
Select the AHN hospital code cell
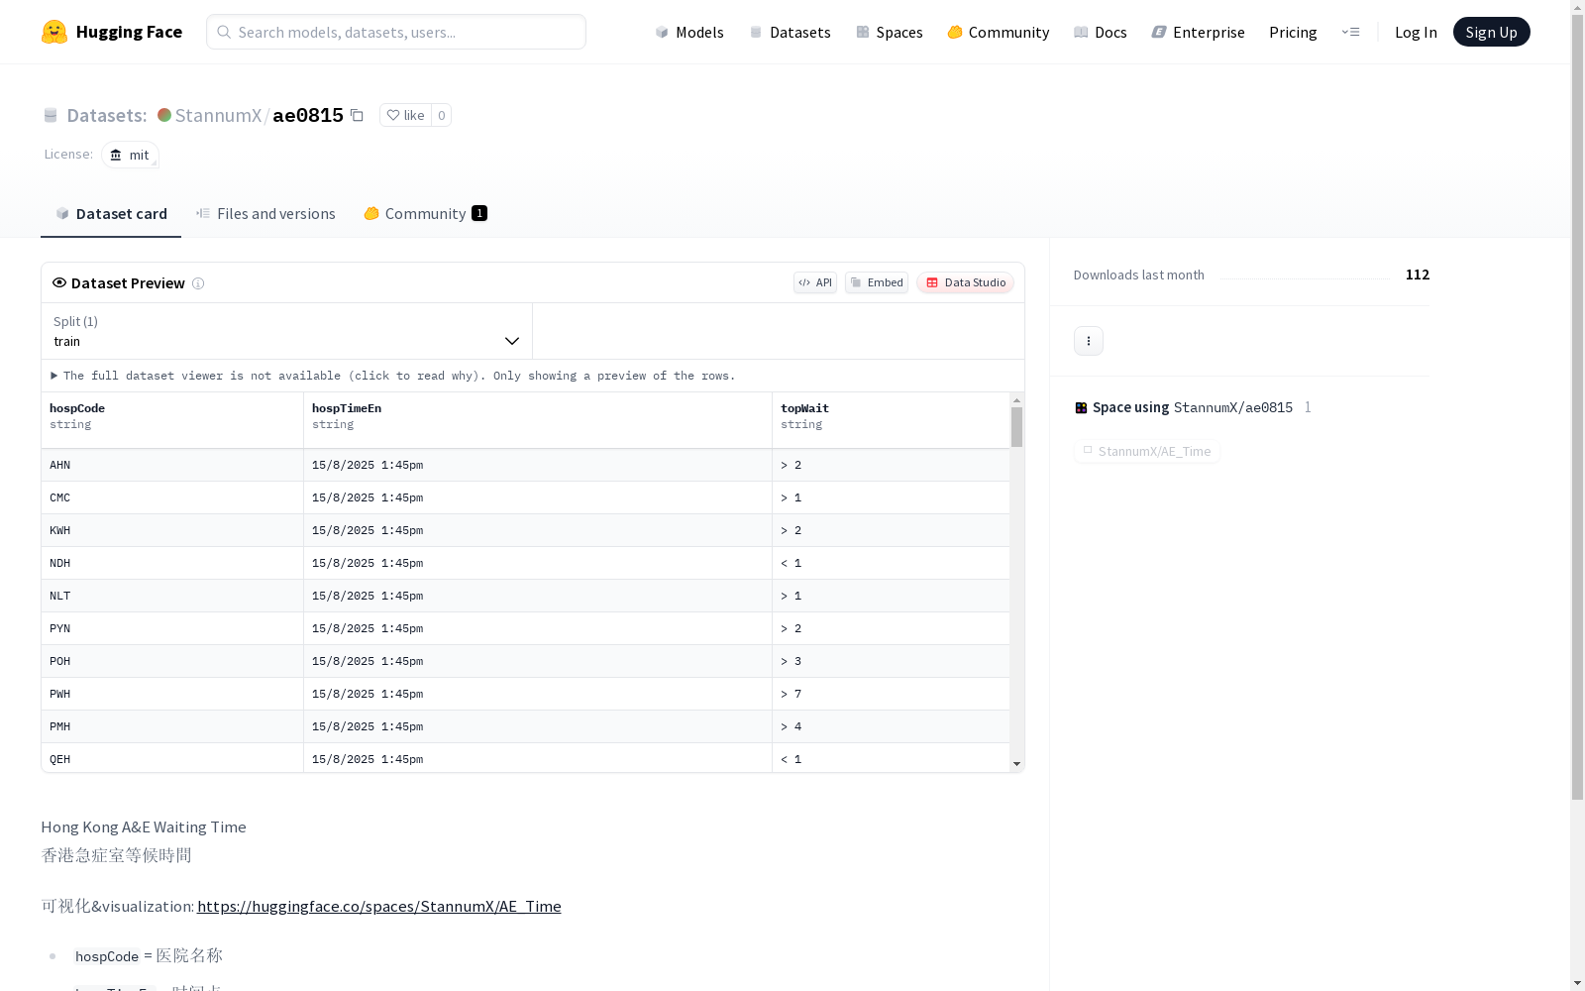(172, 465)
